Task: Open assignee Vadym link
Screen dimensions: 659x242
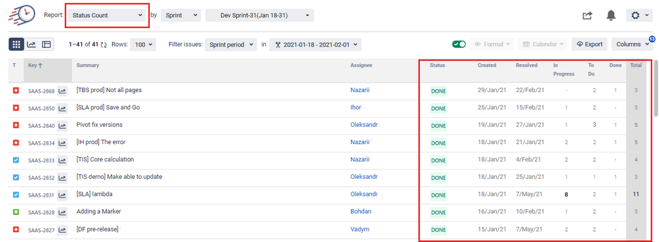Action: (x=359, y=229)
